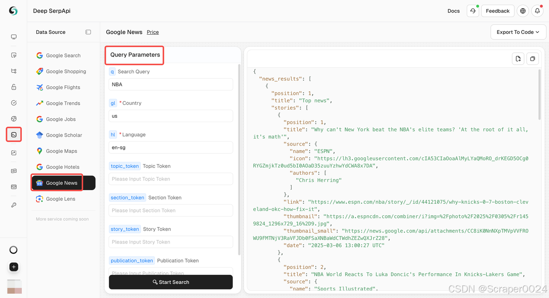Open the language globe icon in header
Image resolution: width=549 pixels, height=298 pixels.
pos(522,11)
